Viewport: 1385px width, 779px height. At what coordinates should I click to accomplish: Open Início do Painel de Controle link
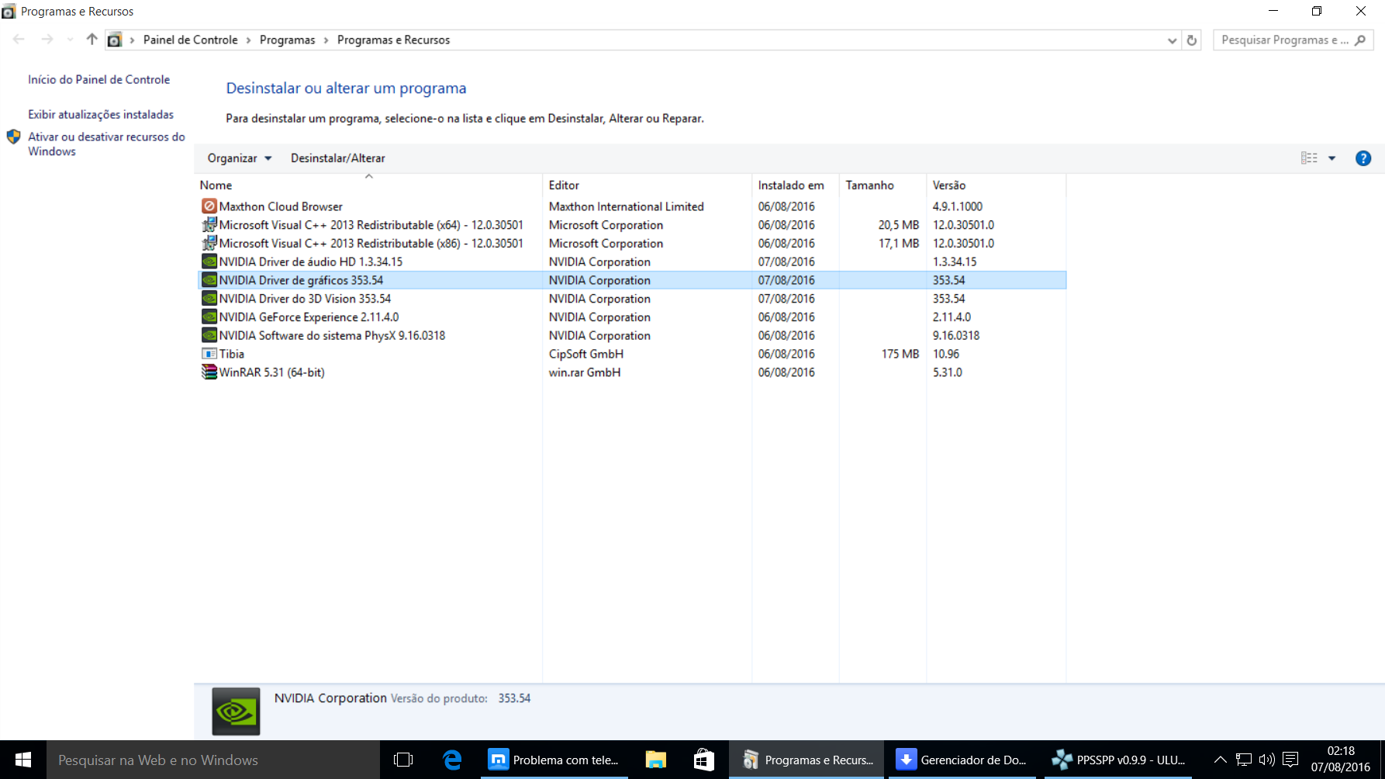[x=99, y=80]
